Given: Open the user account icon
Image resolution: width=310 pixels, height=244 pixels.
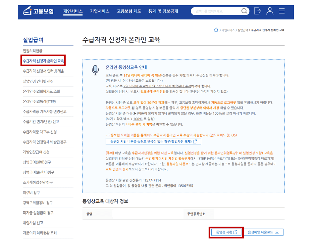Looking at the screenshot, I should 270,11.
